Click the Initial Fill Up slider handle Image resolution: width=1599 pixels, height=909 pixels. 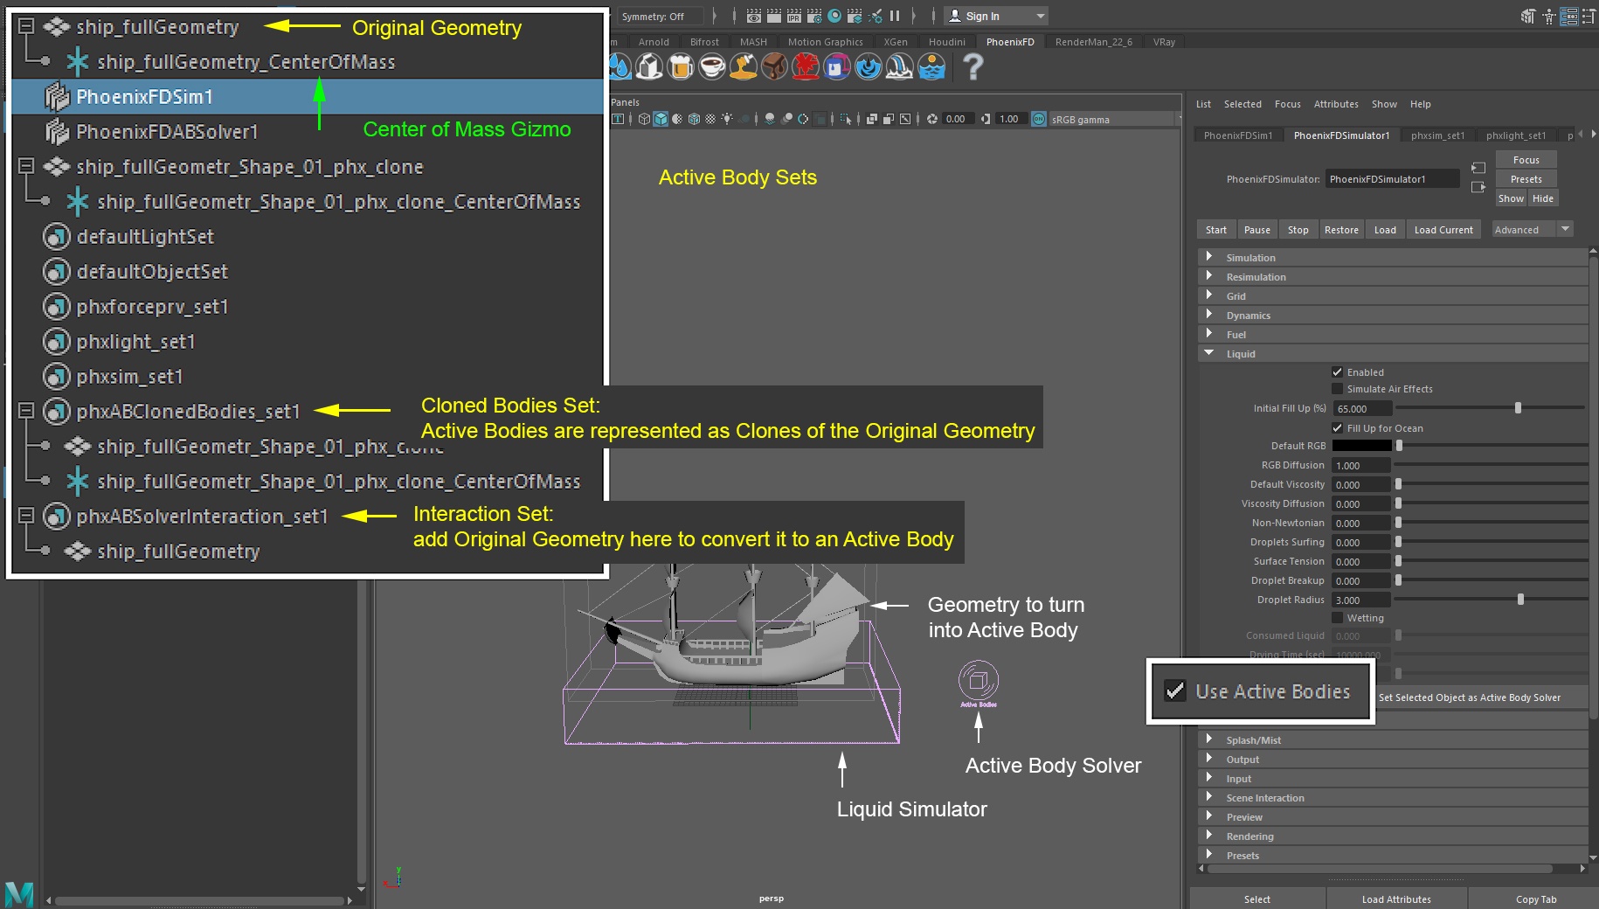[1518, 408]
